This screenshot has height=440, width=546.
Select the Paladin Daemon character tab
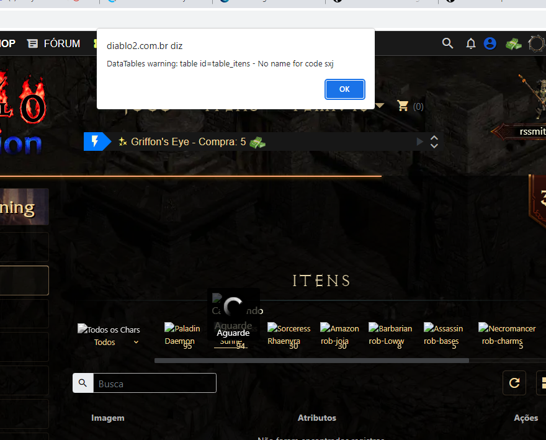[x=182, y=335]
